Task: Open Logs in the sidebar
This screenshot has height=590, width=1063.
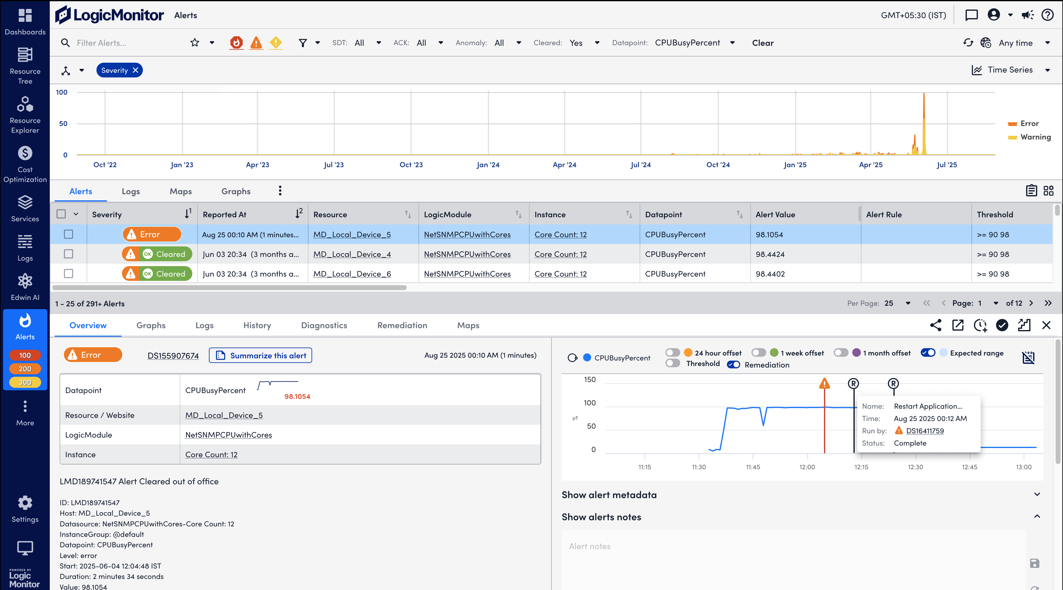Action: (25, 248)
